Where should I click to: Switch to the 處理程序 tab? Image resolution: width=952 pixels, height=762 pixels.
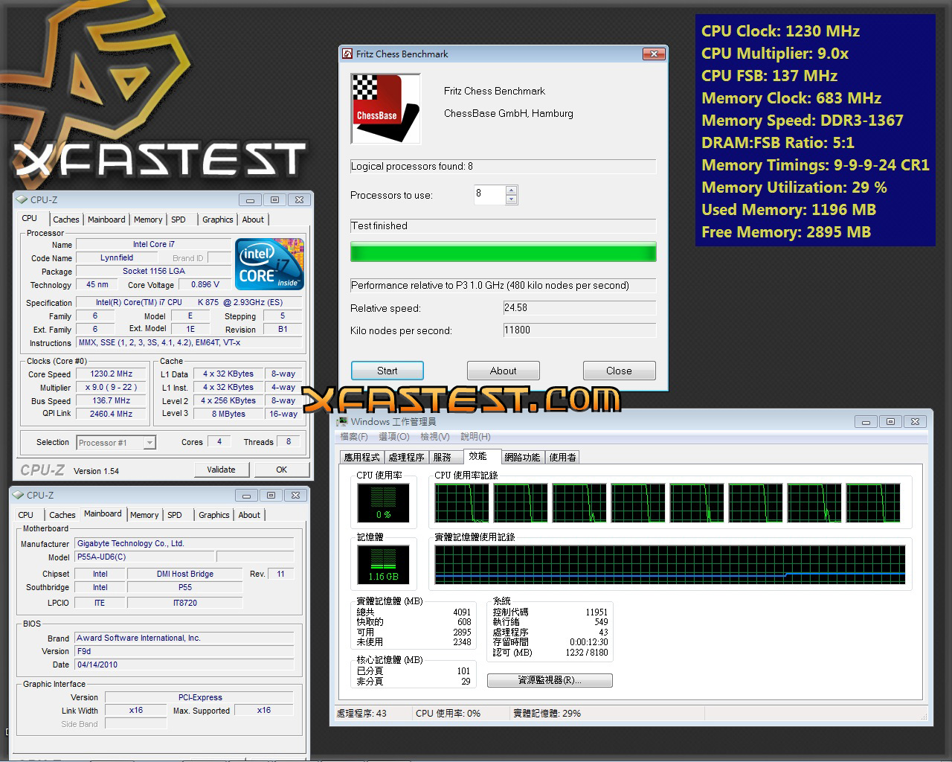click(406, 458)
